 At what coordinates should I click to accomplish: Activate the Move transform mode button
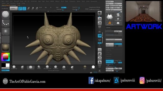tap(28, 8)
